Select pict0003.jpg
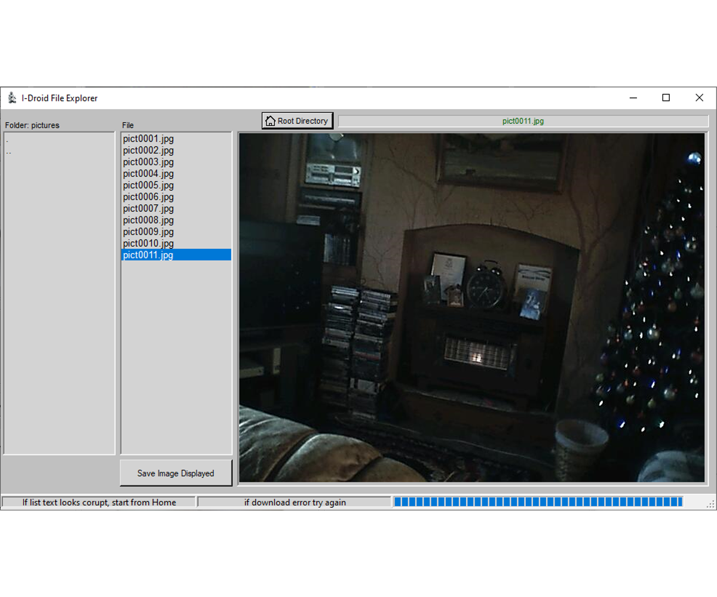The width and height of the screenshot is (717, 597). coord(148,162)
